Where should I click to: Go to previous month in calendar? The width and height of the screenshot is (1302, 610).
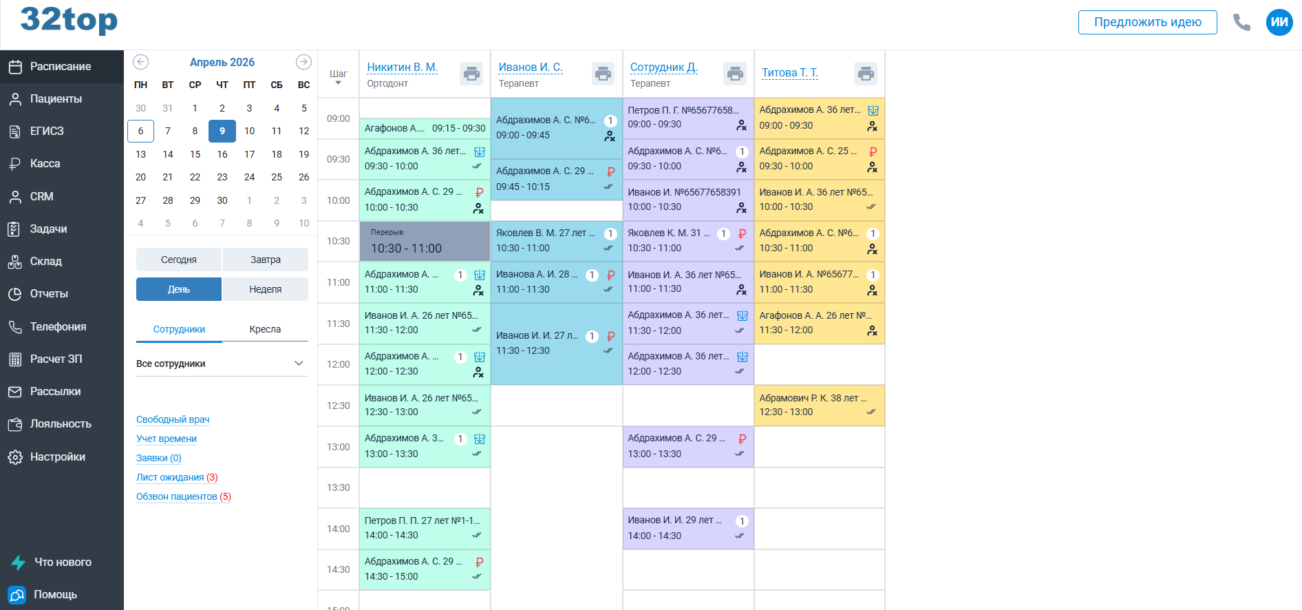click(141, 62)
